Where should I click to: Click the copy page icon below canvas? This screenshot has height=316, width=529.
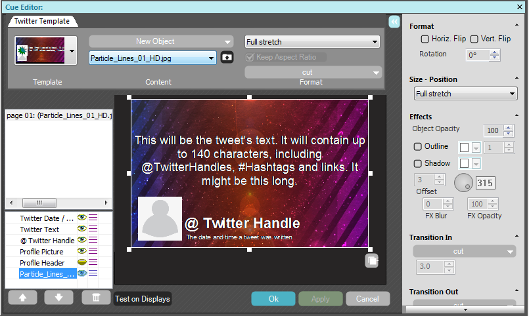click(x=372, y=261)
